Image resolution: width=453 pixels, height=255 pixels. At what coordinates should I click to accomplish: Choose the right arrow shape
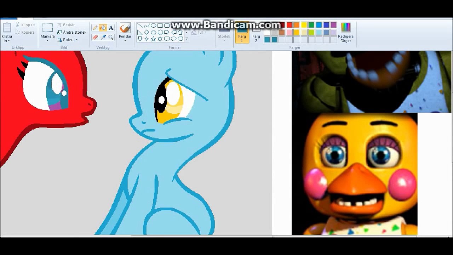(167, 32)
